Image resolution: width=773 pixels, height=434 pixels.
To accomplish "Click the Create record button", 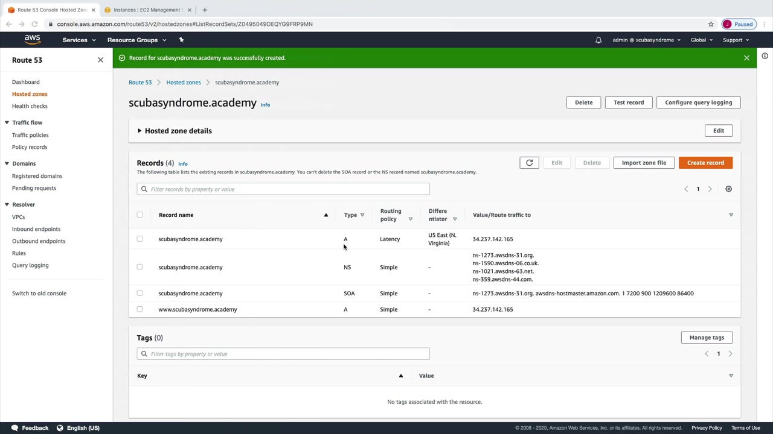I will tap(705, 163).
